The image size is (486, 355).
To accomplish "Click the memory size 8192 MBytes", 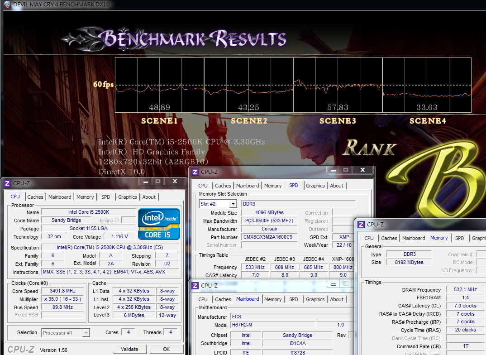I will (x=409, y=262).
